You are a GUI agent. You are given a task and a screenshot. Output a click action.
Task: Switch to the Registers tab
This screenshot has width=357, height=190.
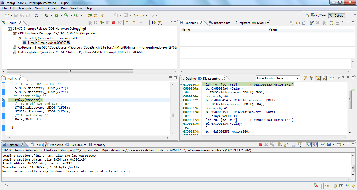241,23
